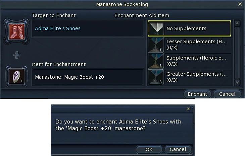Cancel the Manastone Socketing window

pos(227,94)
